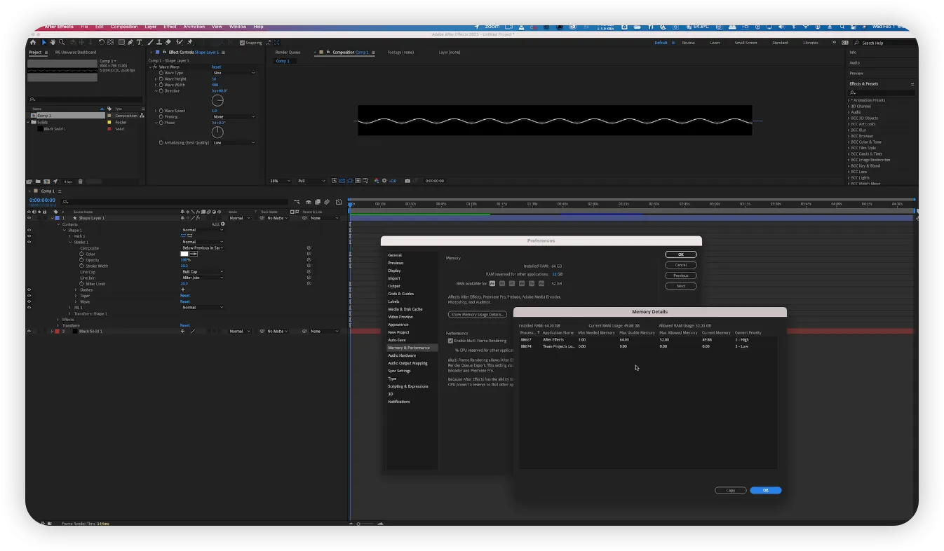Select the Puppet Pin tool
The width and height of the screenshot is (944, 551).
[189, 42]
